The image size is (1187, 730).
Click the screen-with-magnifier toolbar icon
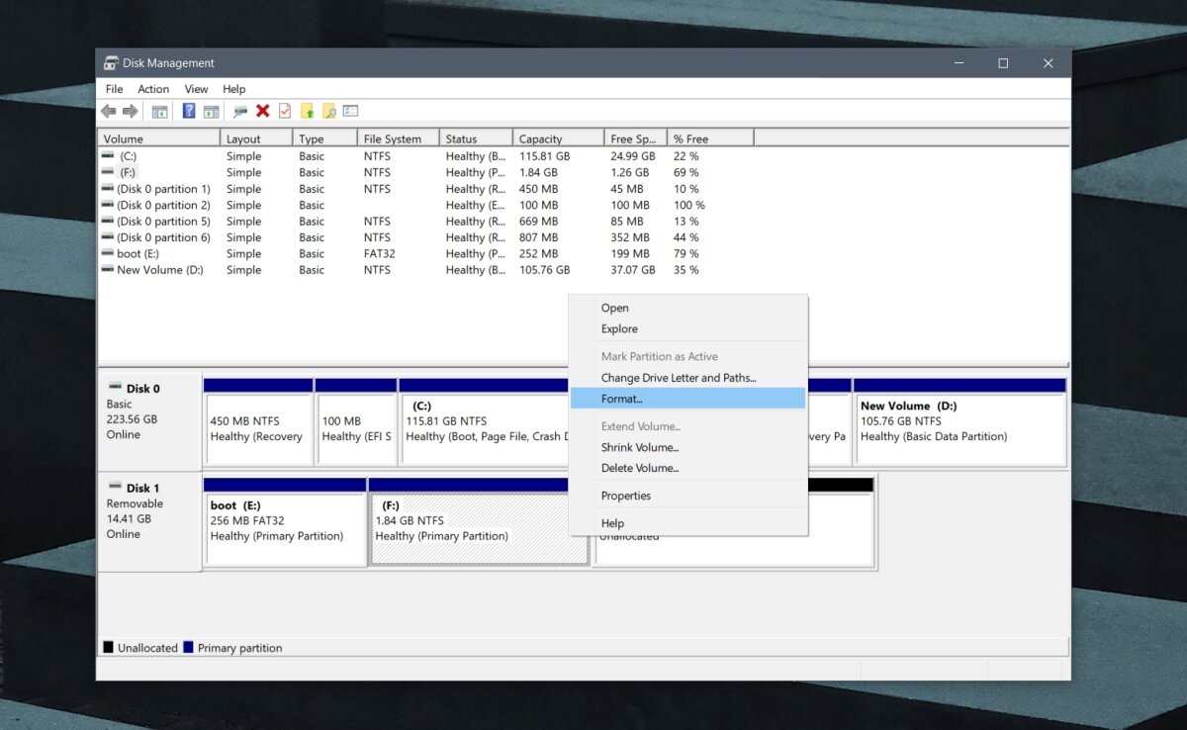pyautogui.click(x=239, y=110)
